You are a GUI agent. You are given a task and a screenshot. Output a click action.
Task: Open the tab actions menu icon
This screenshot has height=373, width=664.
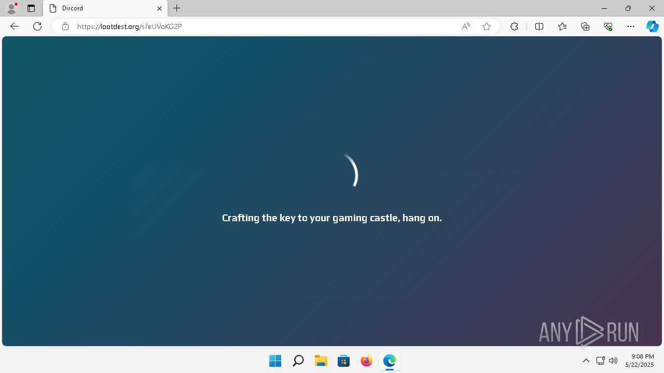click(31, 8)
